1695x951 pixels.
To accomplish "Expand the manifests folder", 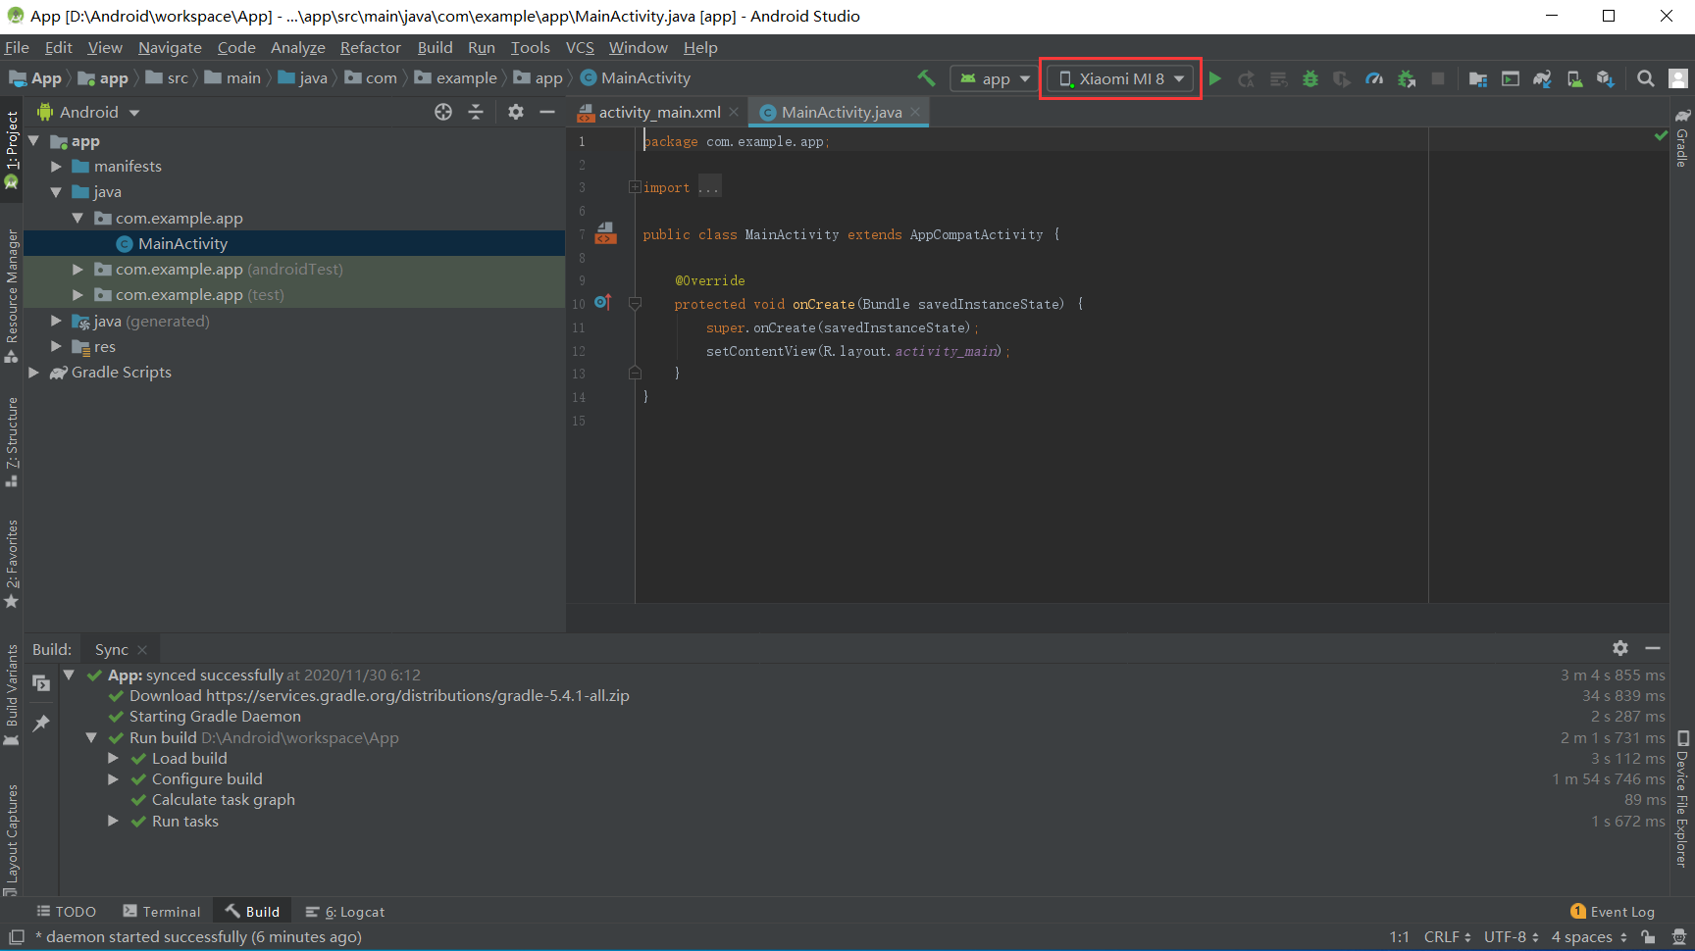I will click(56, 167).
